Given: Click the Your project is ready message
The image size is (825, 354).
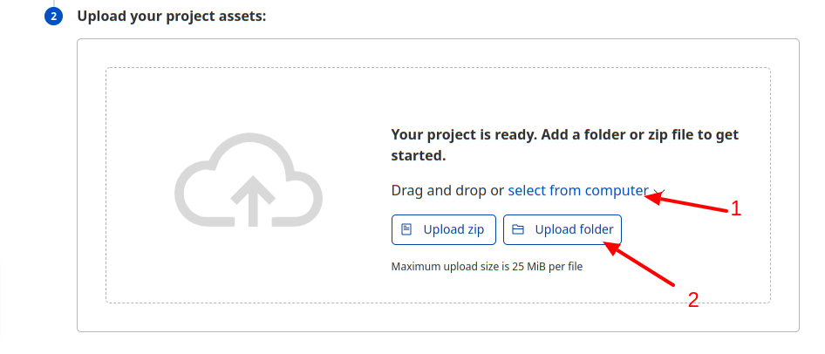Looking at the screenshot, I should click(565, 146).
